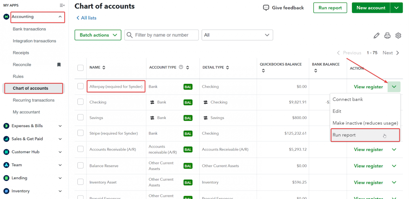The image size is (409, 199).
Task: Choose Connect bank from the action menu
Action: (348, 99)
